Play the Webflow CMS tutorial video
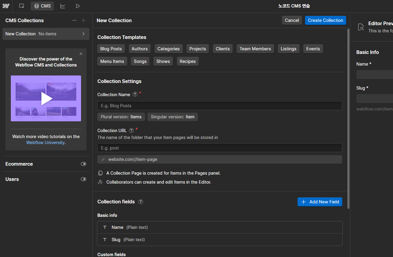The width and height of the screenshot is (393, 257). click(46, 99)
